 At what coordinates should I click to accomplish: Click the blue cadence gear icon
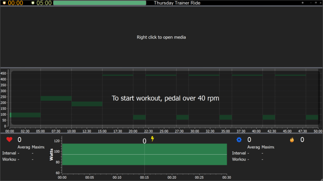click(x=239, y=140)
